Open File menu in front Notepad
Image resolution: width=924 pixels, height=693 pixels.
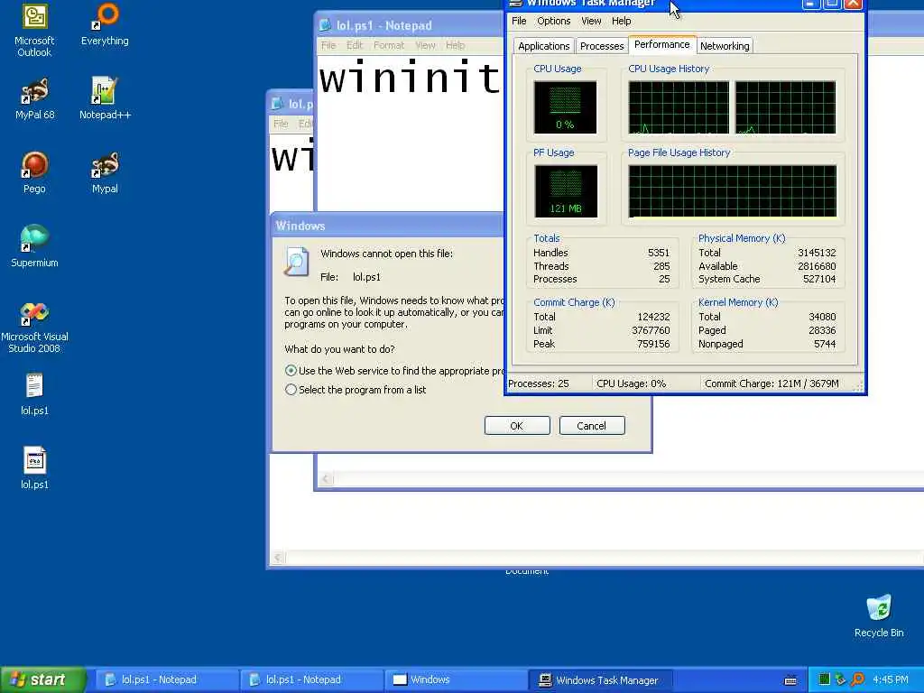coord(328,45)
